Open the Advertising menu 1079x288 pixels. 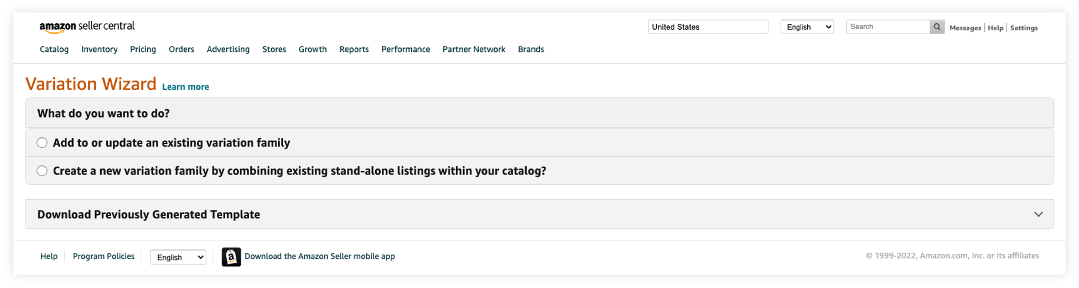point(228,50)
